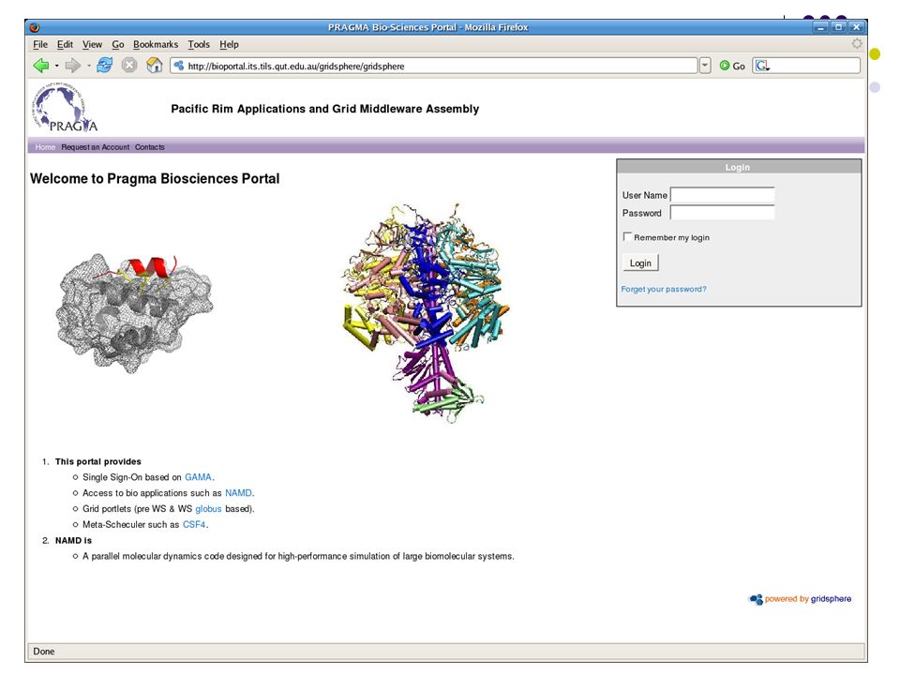Click the Login panel header
Screen dimensions: 900x675
(739, 167)
